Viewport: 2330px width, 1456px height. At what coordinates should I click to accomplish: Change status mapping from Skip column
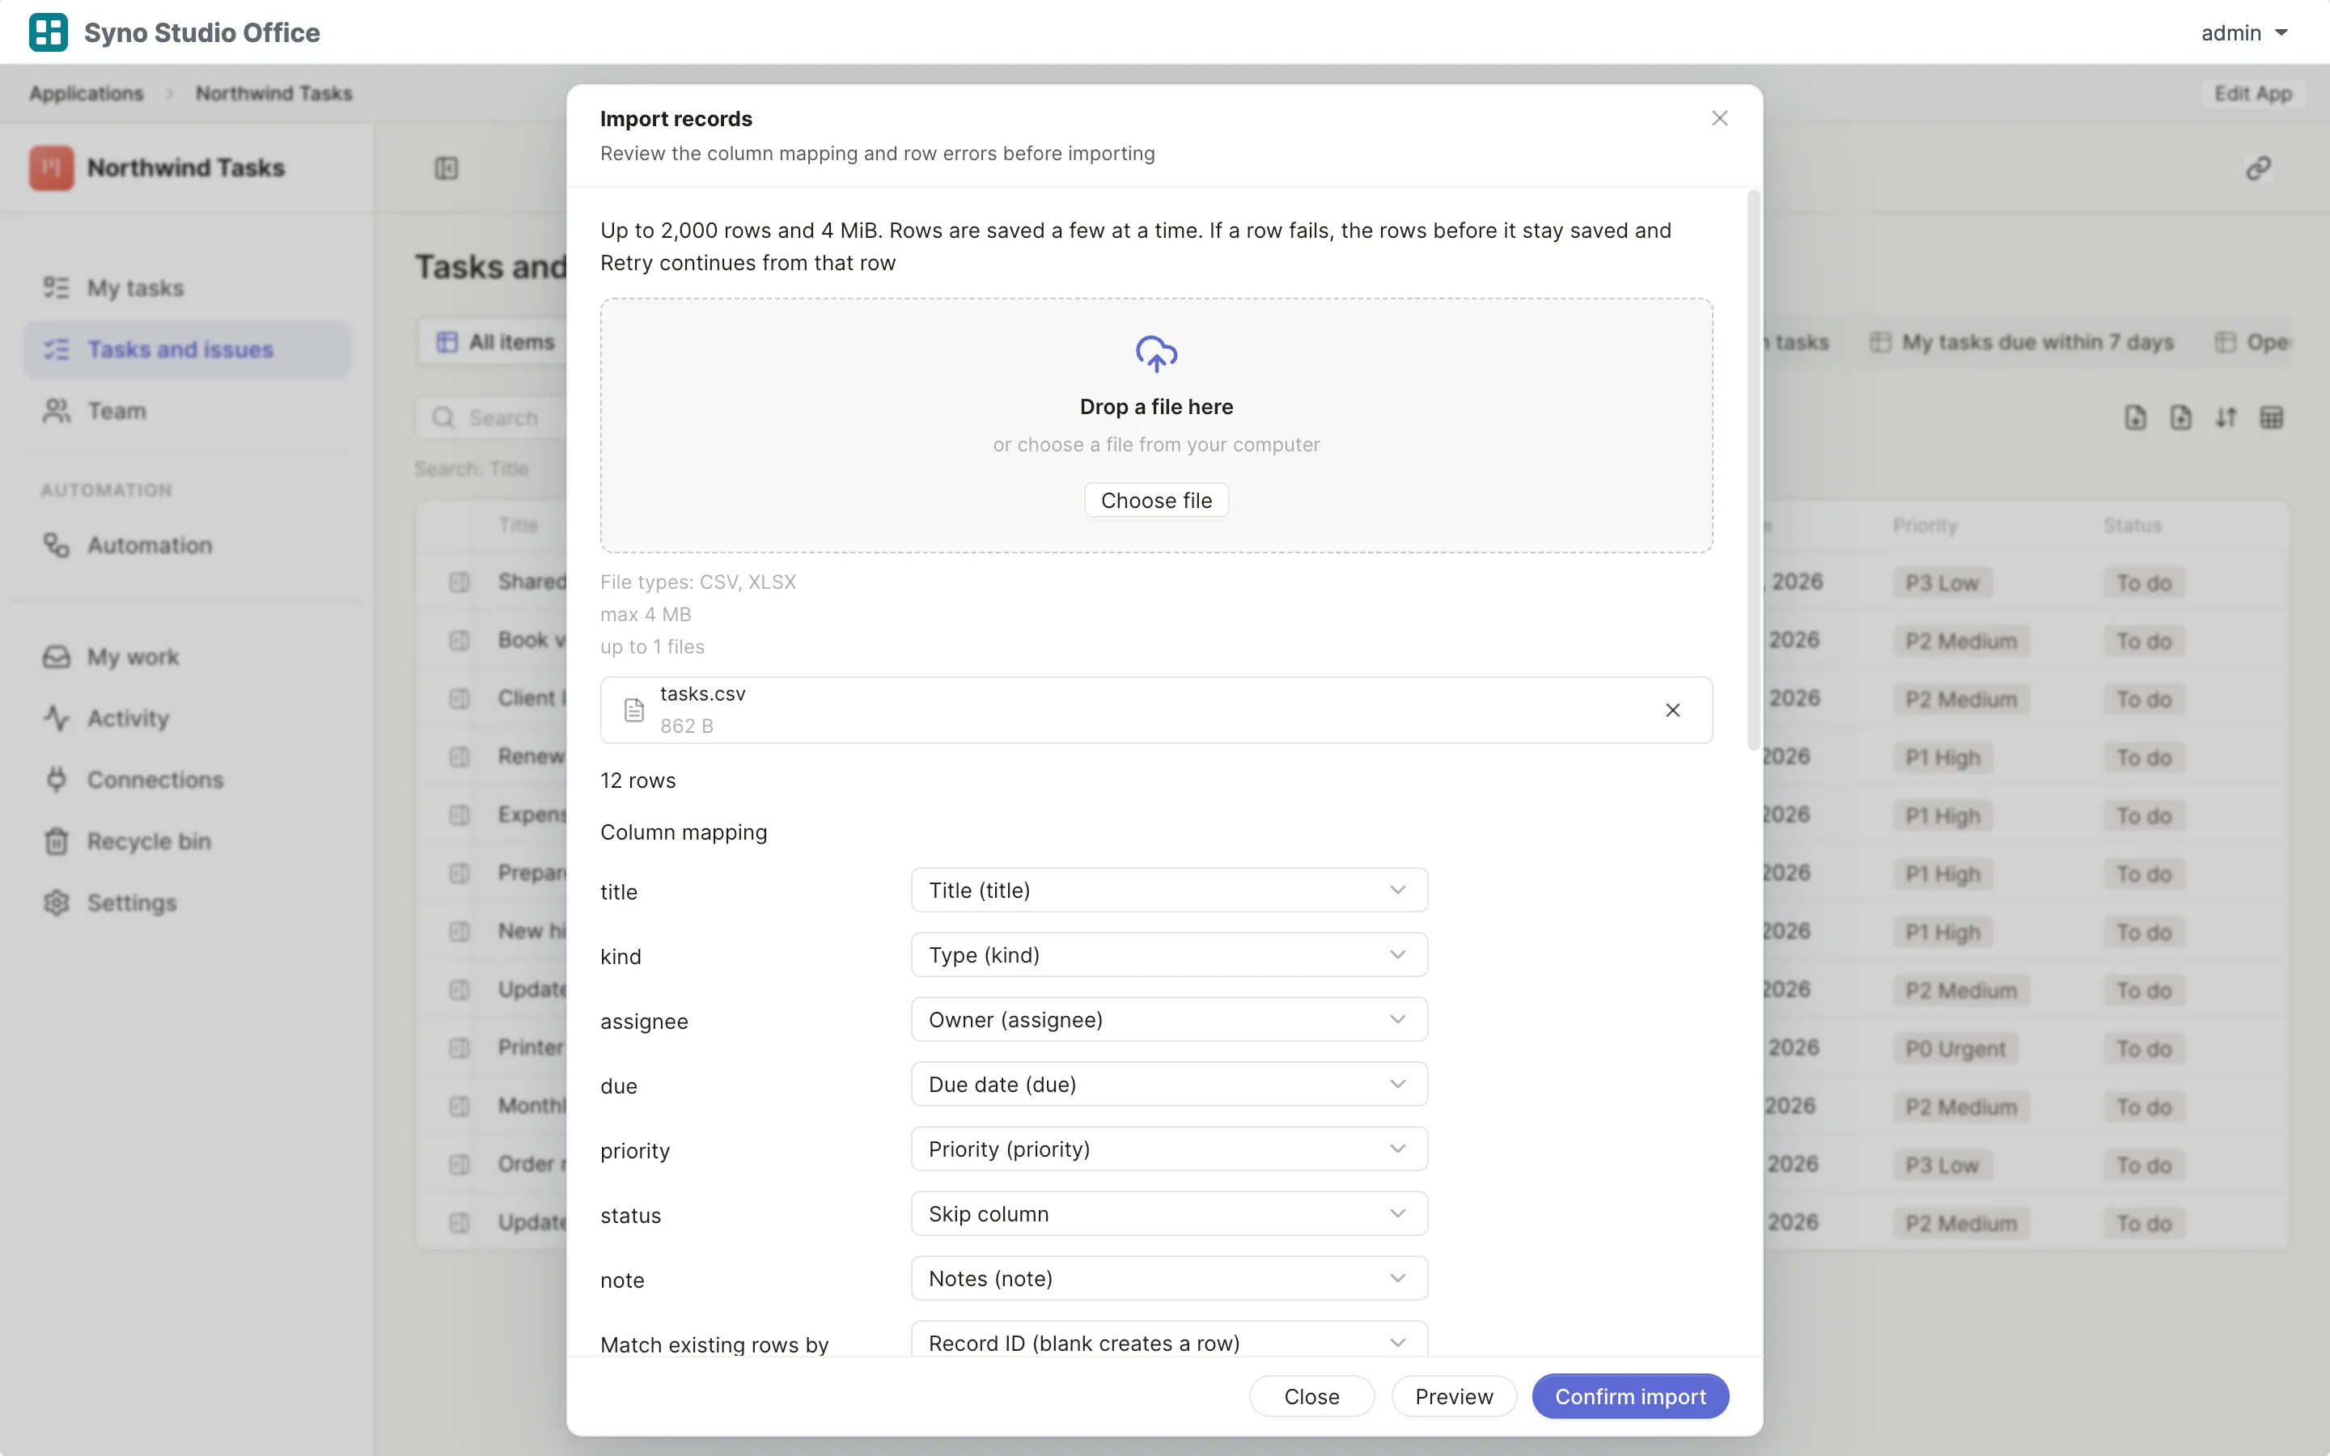(x=1169, y=1213)
